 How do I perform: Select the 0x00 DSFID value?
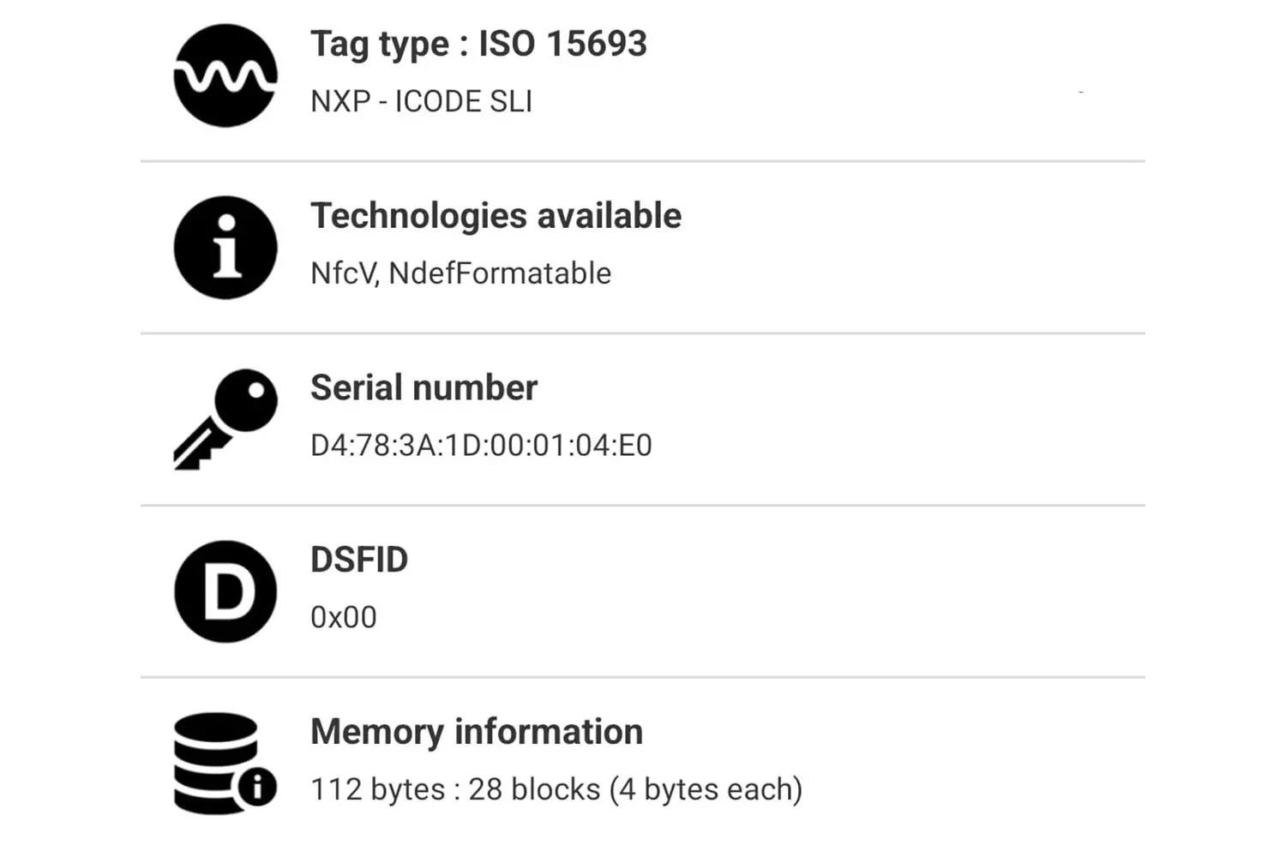343,615
